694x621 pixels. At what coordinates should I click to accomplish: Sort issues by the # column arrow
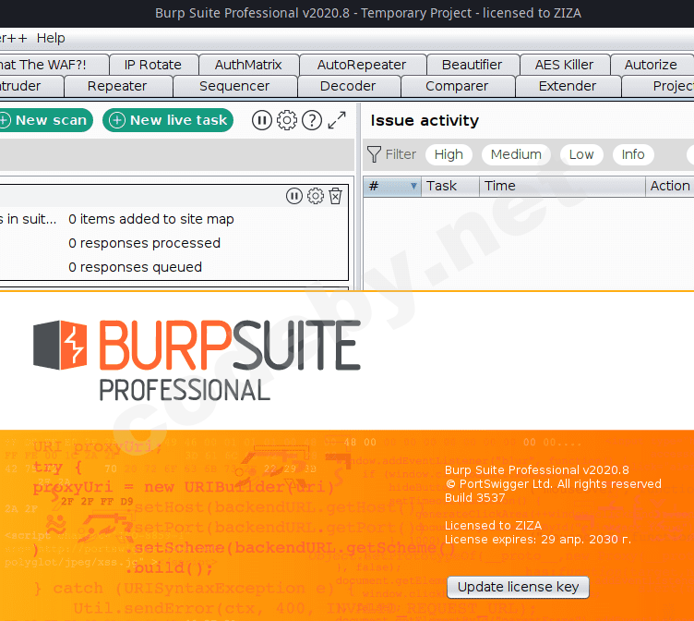pos(413,186)
